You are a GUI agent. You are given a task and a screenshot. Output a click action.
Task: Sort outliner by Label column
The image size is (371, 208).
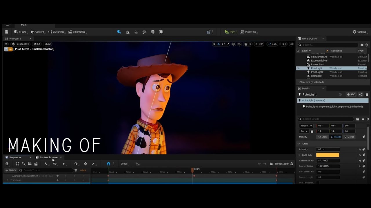(x=305, y=51)
